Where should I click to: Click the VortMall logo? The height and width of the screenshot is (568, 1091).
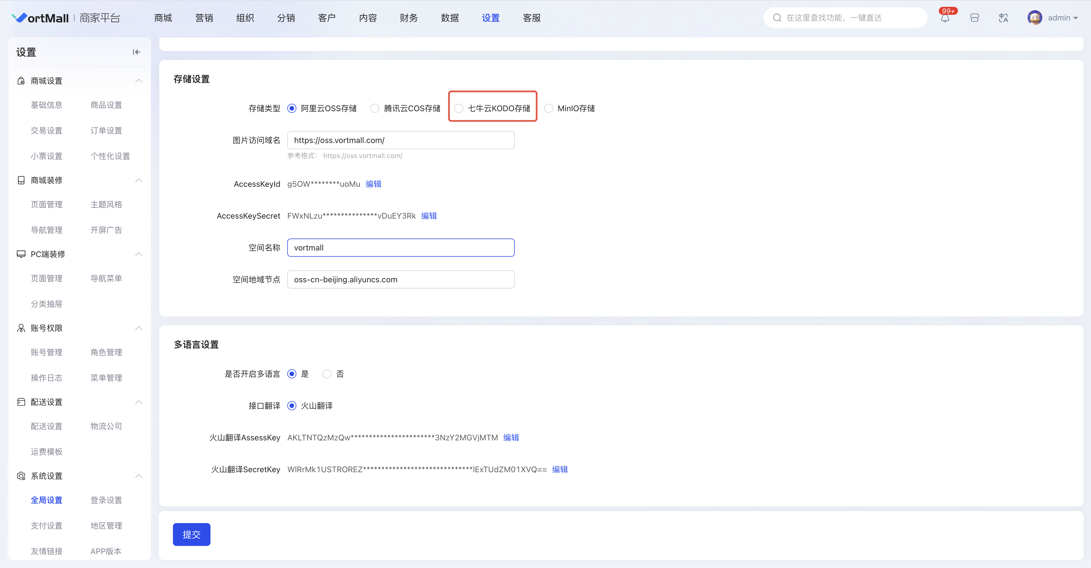[40, 18]
